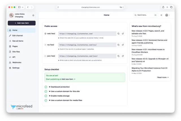Click the globe icon beside web feed
This screenshot has width=181, height=121.
[45, 34]
